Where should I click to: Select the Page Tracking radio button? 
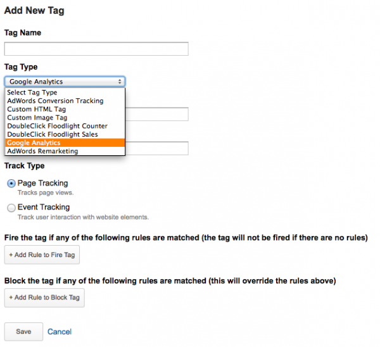(11, 184)
